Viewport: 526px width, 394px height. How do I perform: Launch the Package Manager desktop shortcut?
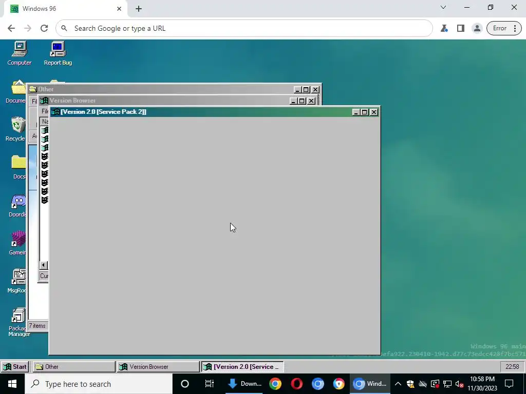[18, 322]
